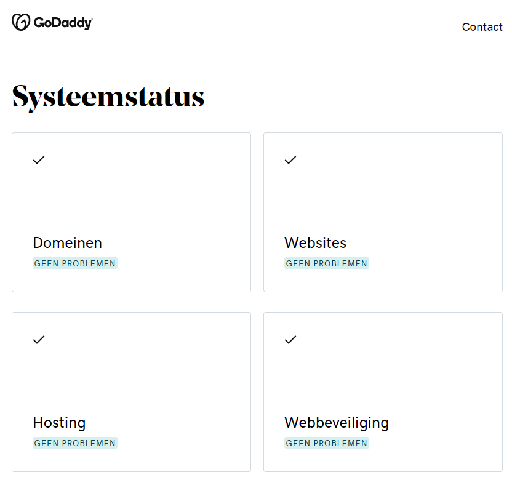Click the GEEN PROBLEMEN badge under Websites
This screenshot has height=480, width=512.
click(x=327, y=263)
